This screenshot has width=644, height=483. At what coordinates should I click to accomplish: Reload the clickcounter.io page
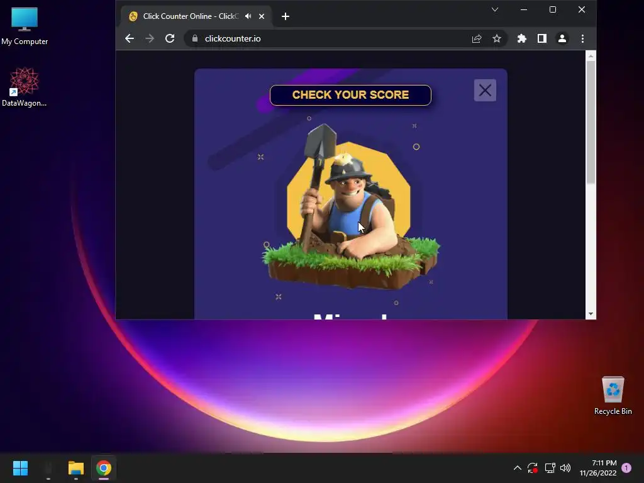tap(170, 38)
